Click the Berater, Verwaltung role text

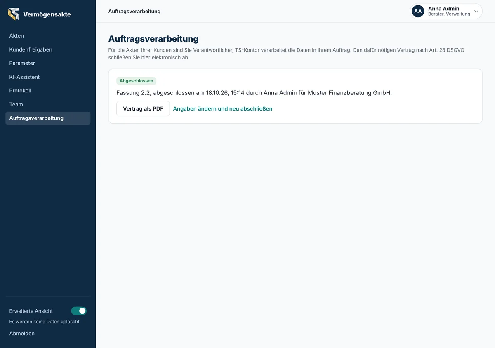(x=449, y=14)
